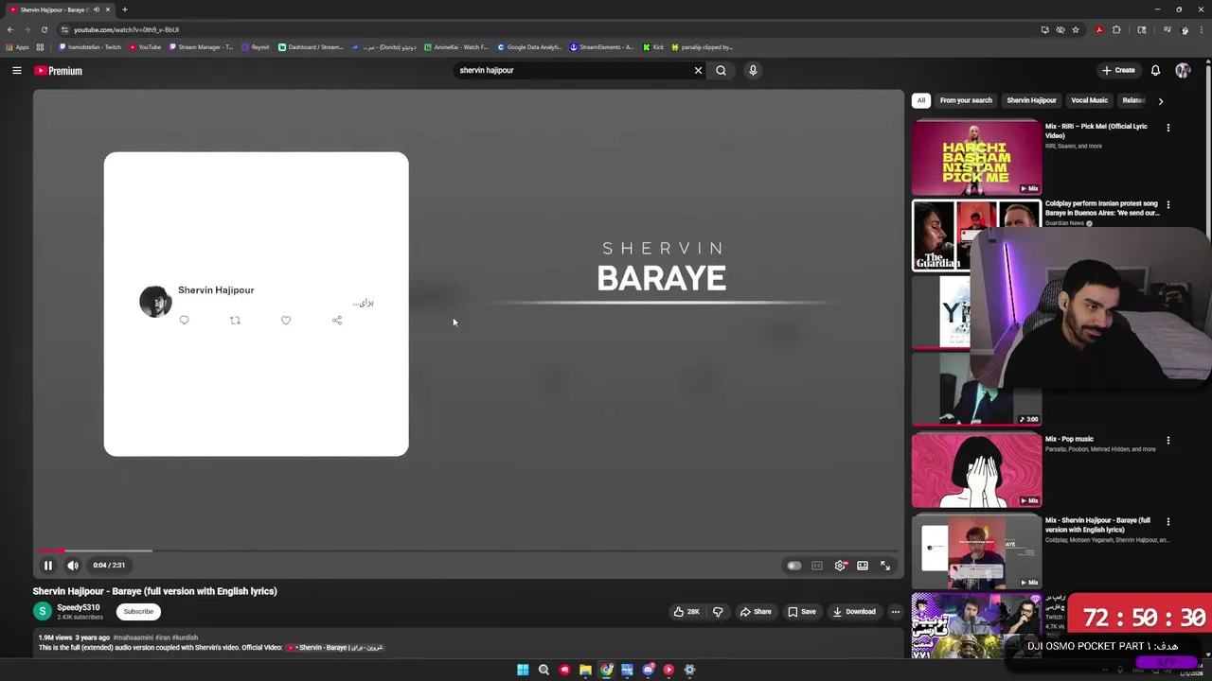Open the 'Reymit' bookmark
This screenshot has width=1212, height=681.
click(256, 47)
